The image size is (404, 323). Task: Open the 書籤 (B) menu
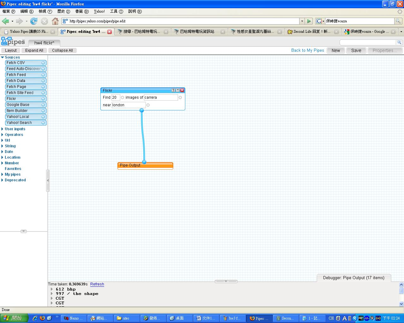82,11
